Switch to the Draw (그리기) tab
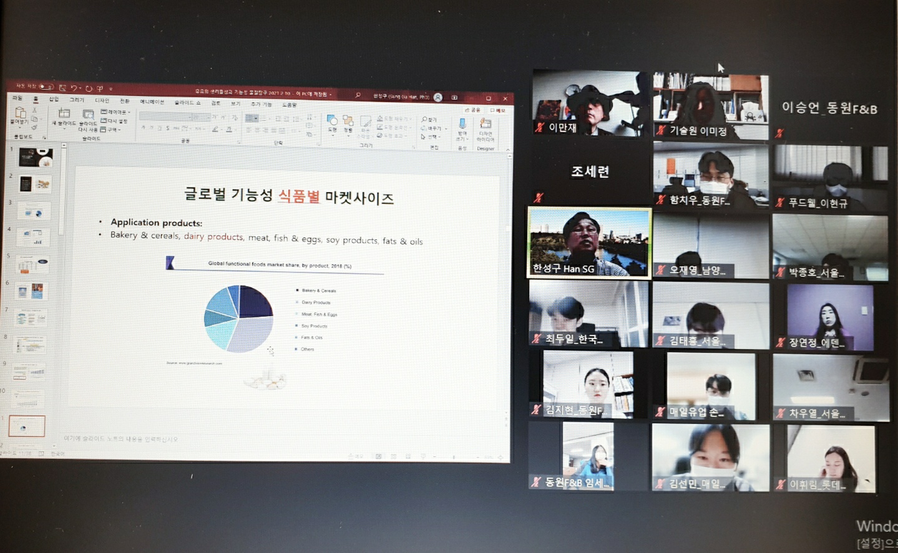This screenshot has width=898, height=553. click(77, 100)
